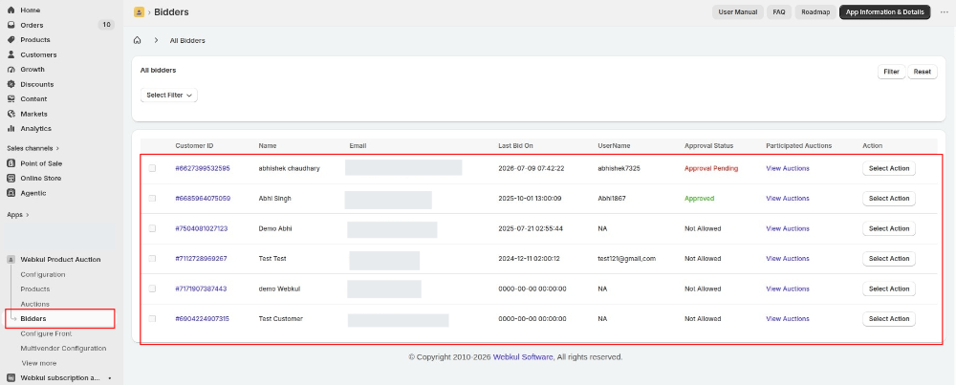Click the Point of Sale icon
956x385 pixels.
point(11,163)
